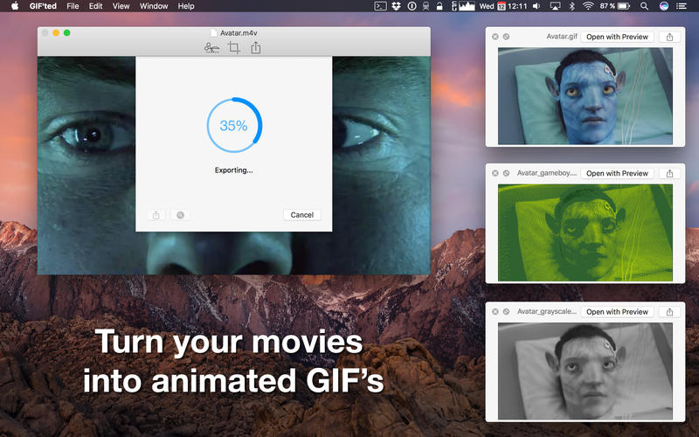Open the GIF'ted application menu
699x437 pixels.
[x=43, y=6]
